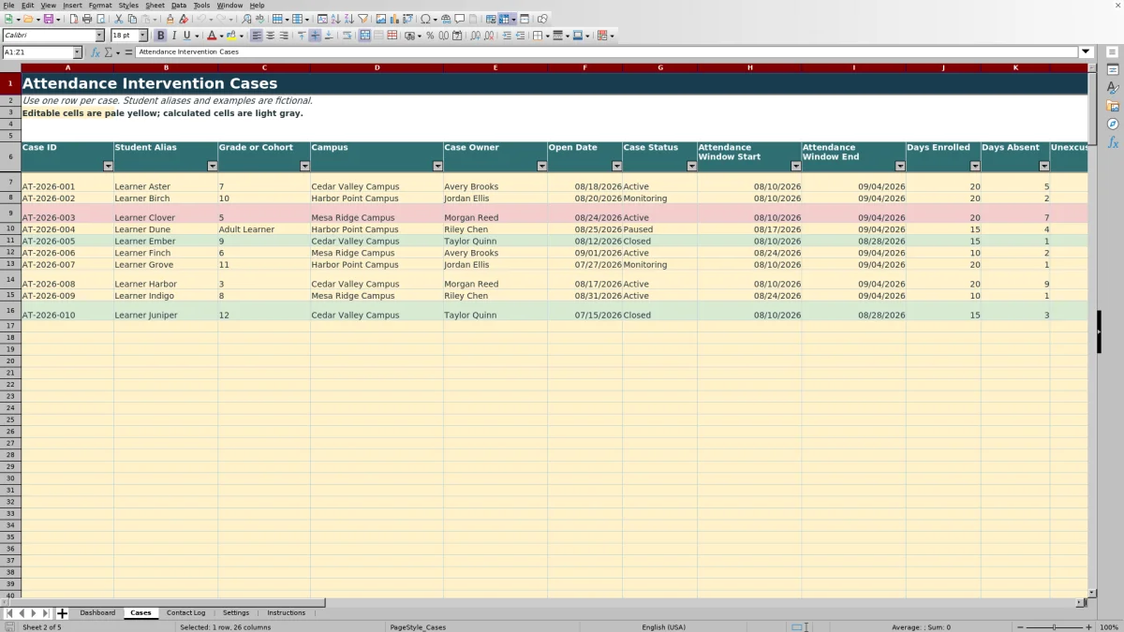Open the sidebar Navigator compass icon
This screenshot has width=1124, height=632.
coord(1113,124)
